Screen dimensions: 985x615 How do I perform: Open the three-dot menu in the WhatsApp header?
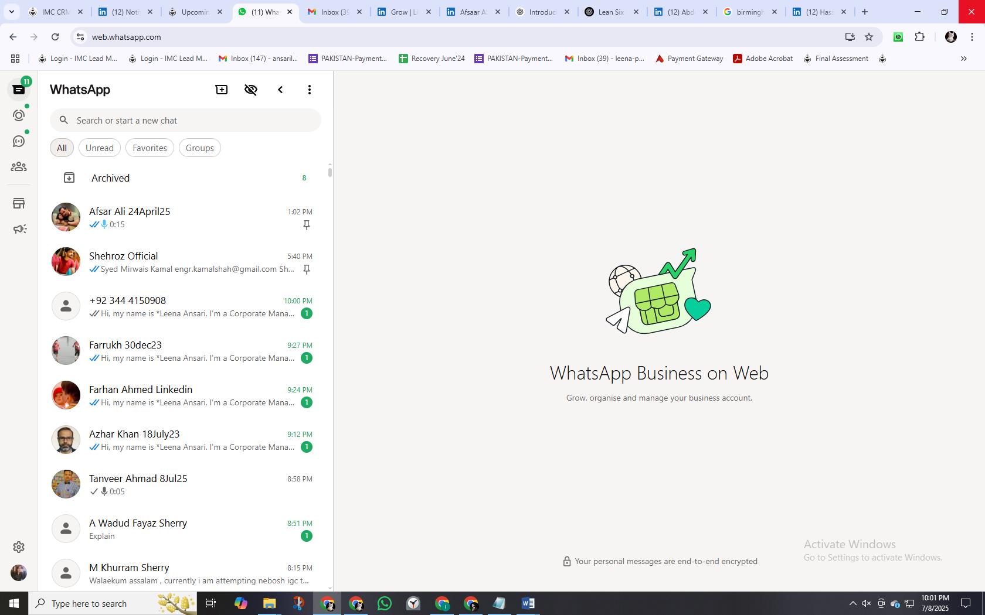(x=310, y=90)
